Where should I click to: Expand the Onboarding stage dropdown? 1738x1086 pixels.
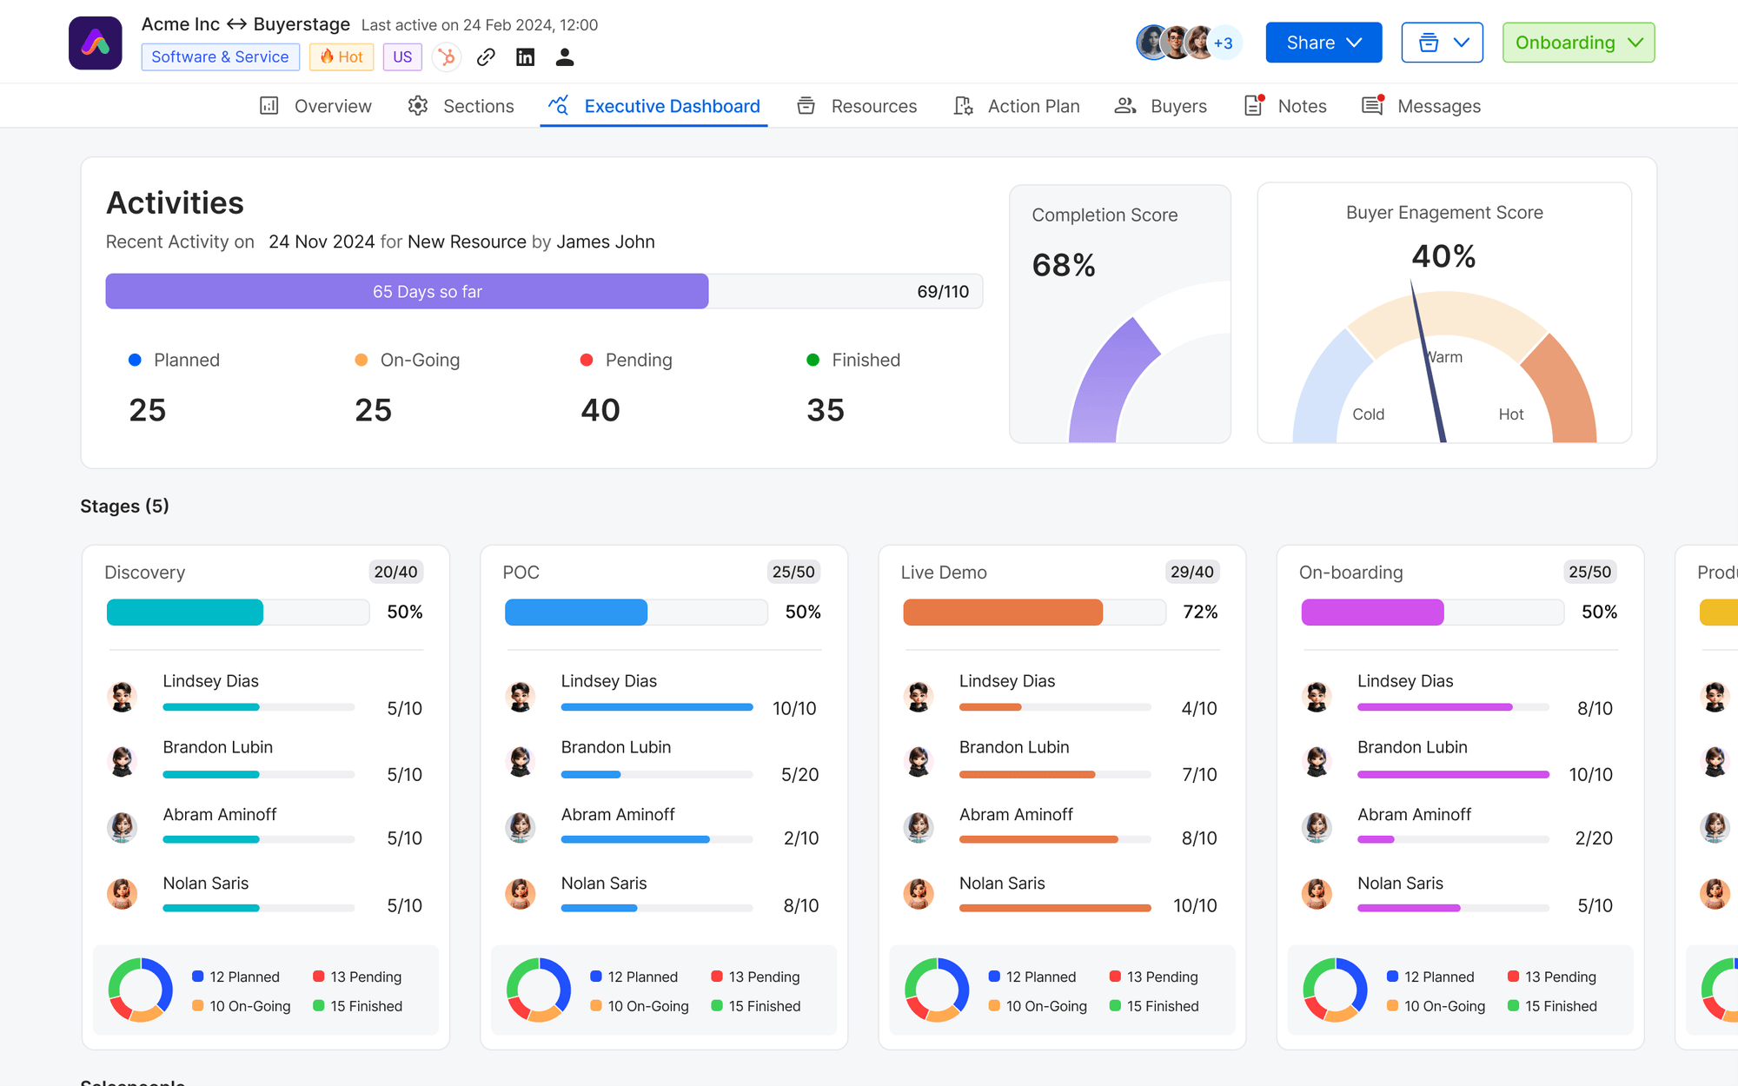(1578, 43)
